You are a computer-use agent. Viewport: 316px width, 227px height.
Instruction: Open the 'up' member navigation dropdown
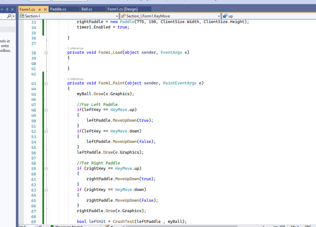269,16
